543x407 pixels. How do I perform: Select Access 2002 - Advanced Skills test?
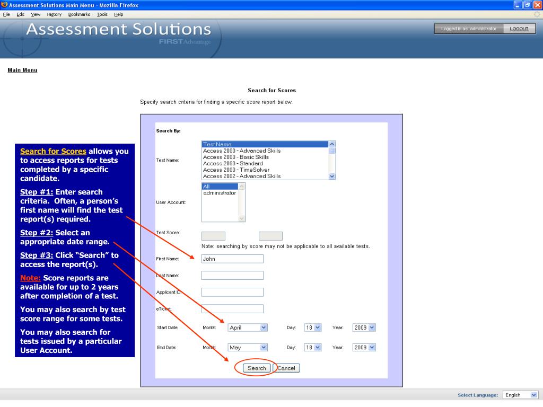click(265, 176)
